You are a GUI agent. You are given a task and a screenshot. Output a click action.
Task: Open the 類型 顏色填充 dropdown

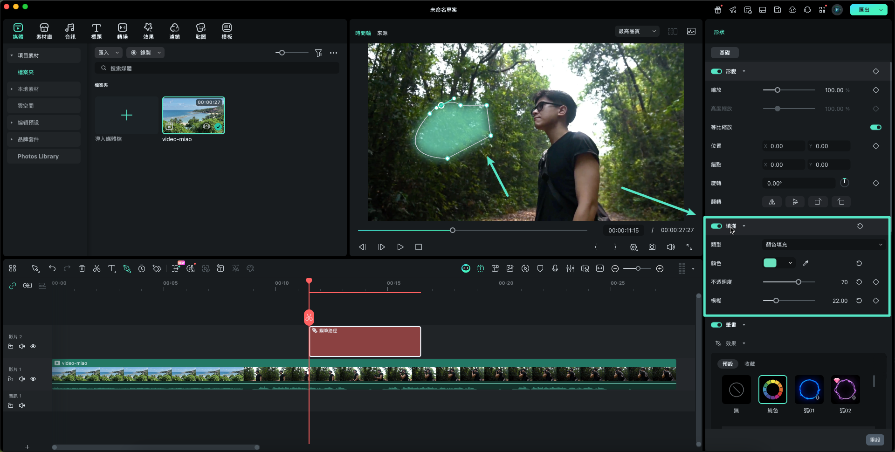coord(823,245)
